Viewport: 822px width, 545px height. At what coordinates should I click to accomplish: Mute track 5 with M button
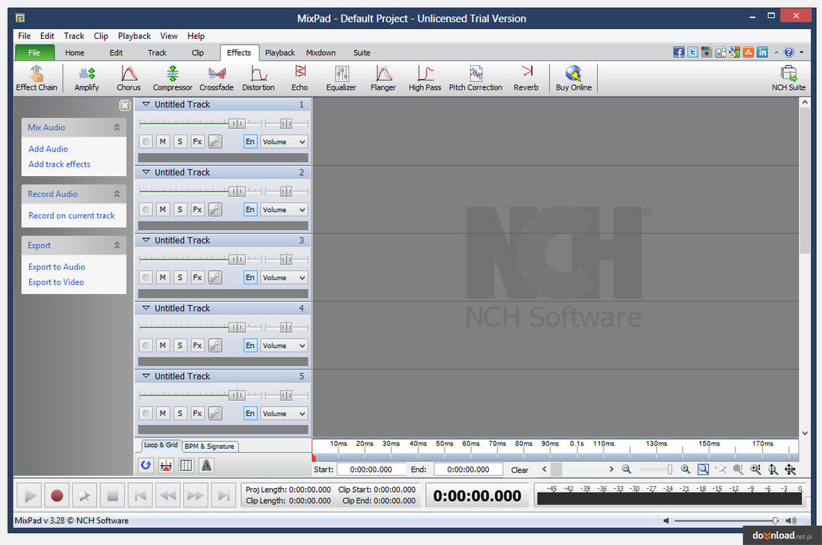[x=163, y=414]
